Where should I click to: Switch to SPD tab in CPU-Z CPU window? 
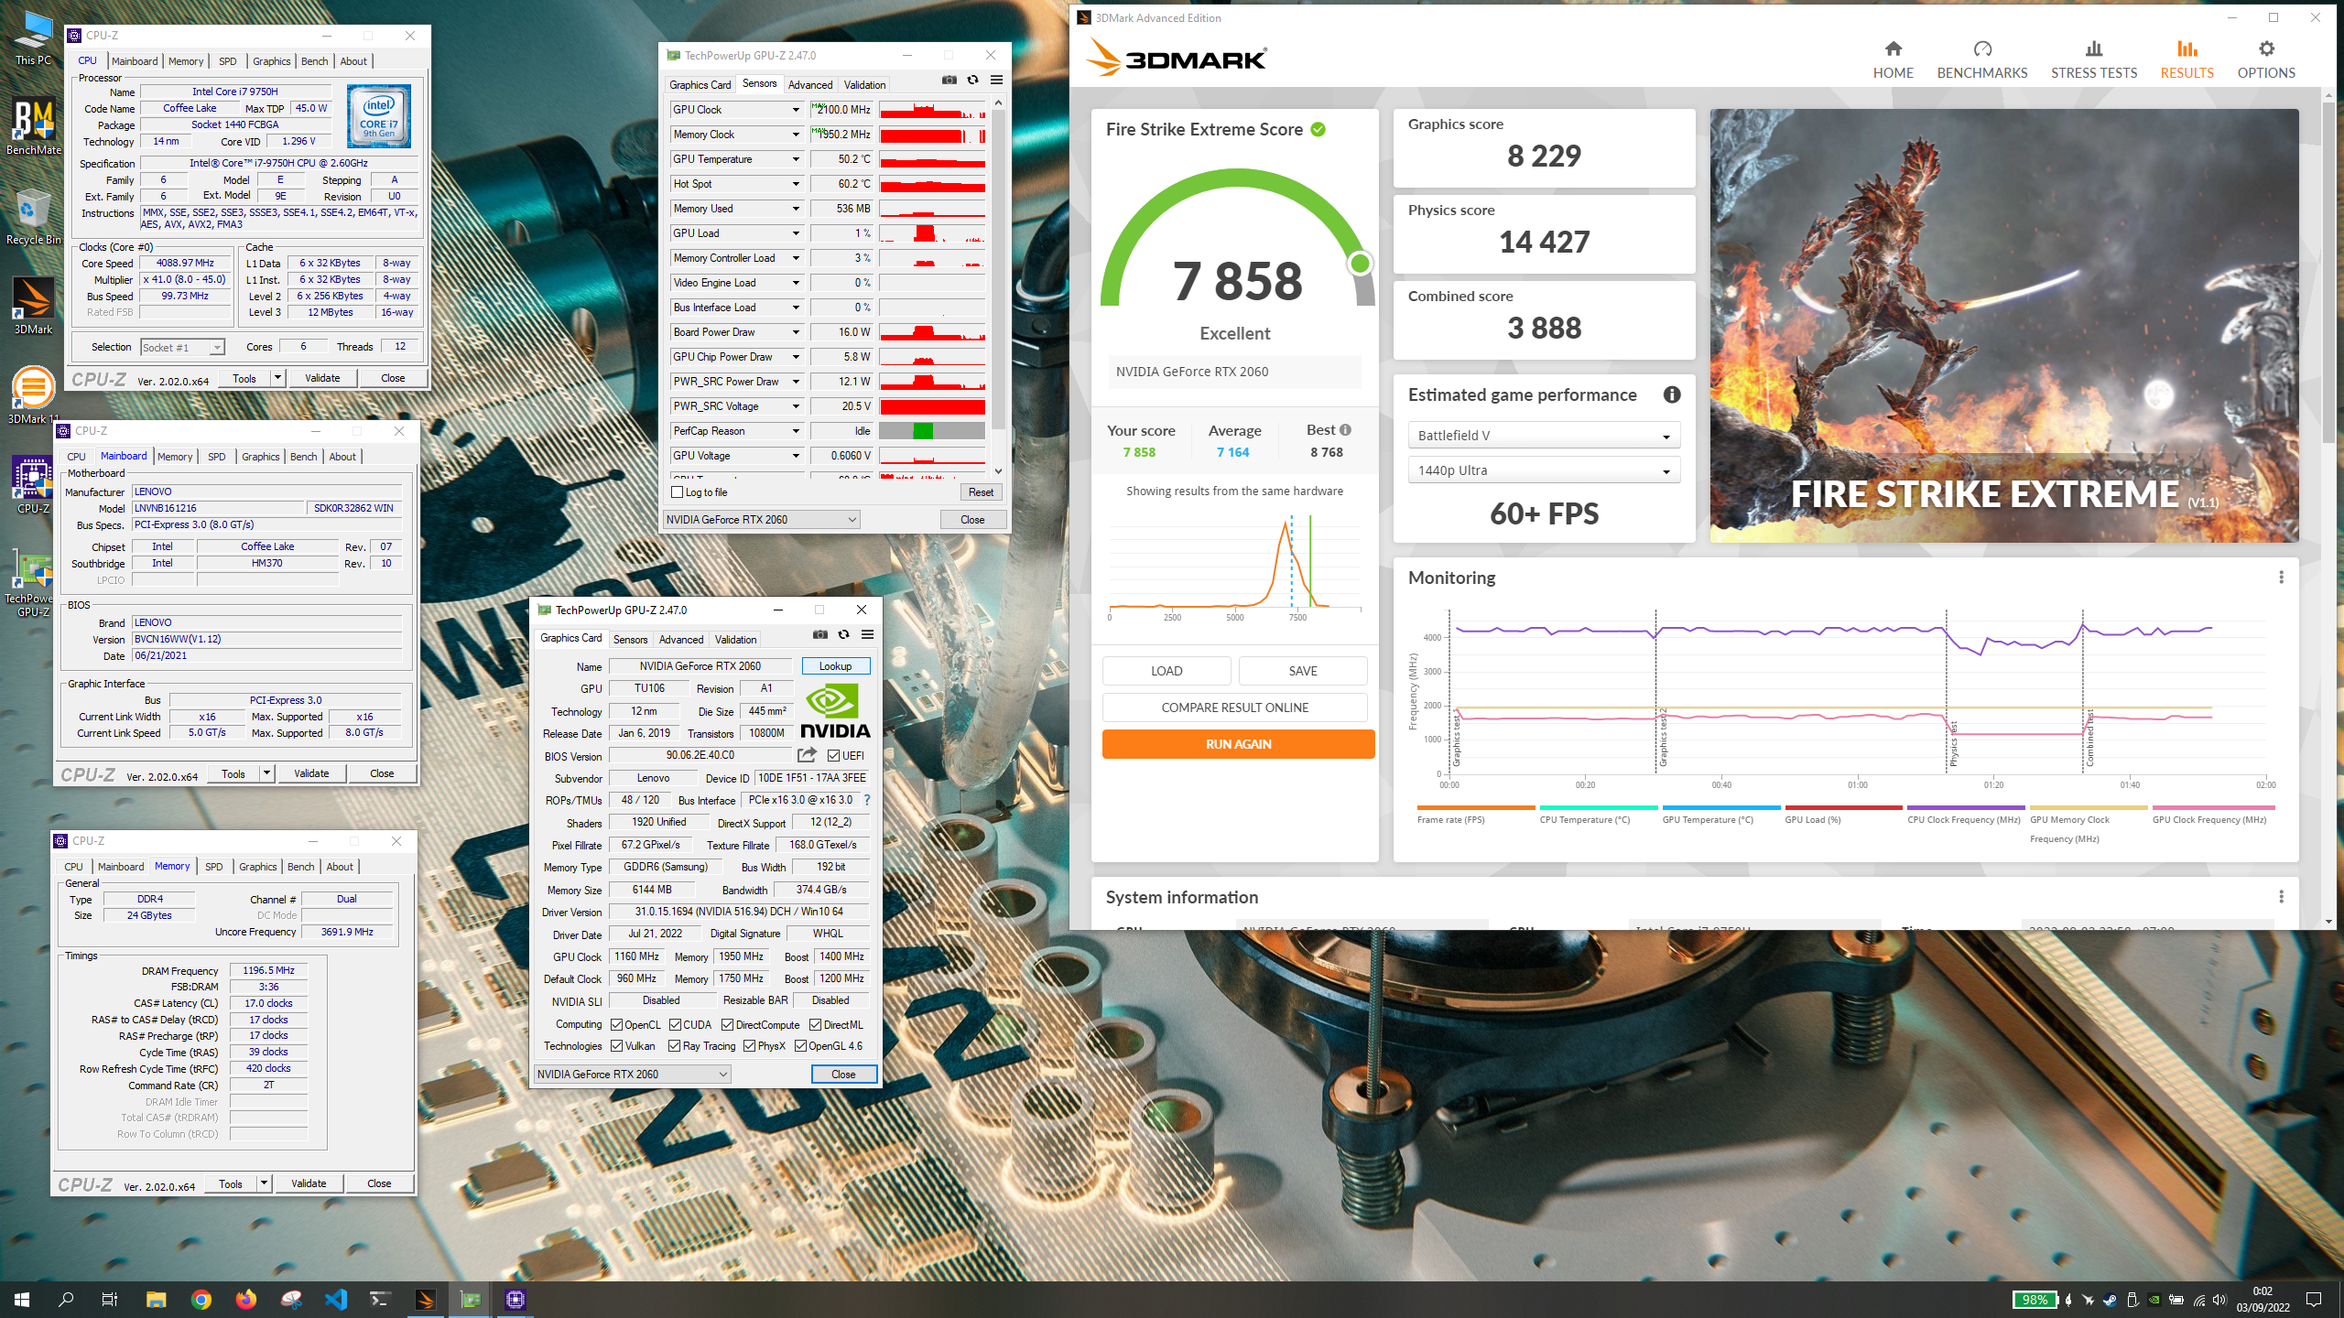click(x=228, y=61)
